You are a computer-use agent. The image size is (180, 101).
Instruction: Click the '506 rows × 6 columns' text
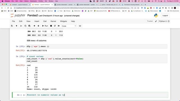tap(37, 40)
